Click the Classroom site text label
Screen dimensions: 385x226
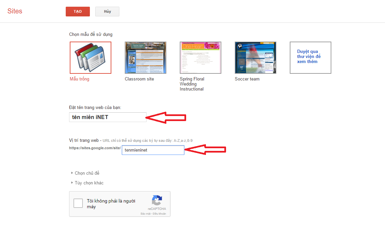[139, 79]
